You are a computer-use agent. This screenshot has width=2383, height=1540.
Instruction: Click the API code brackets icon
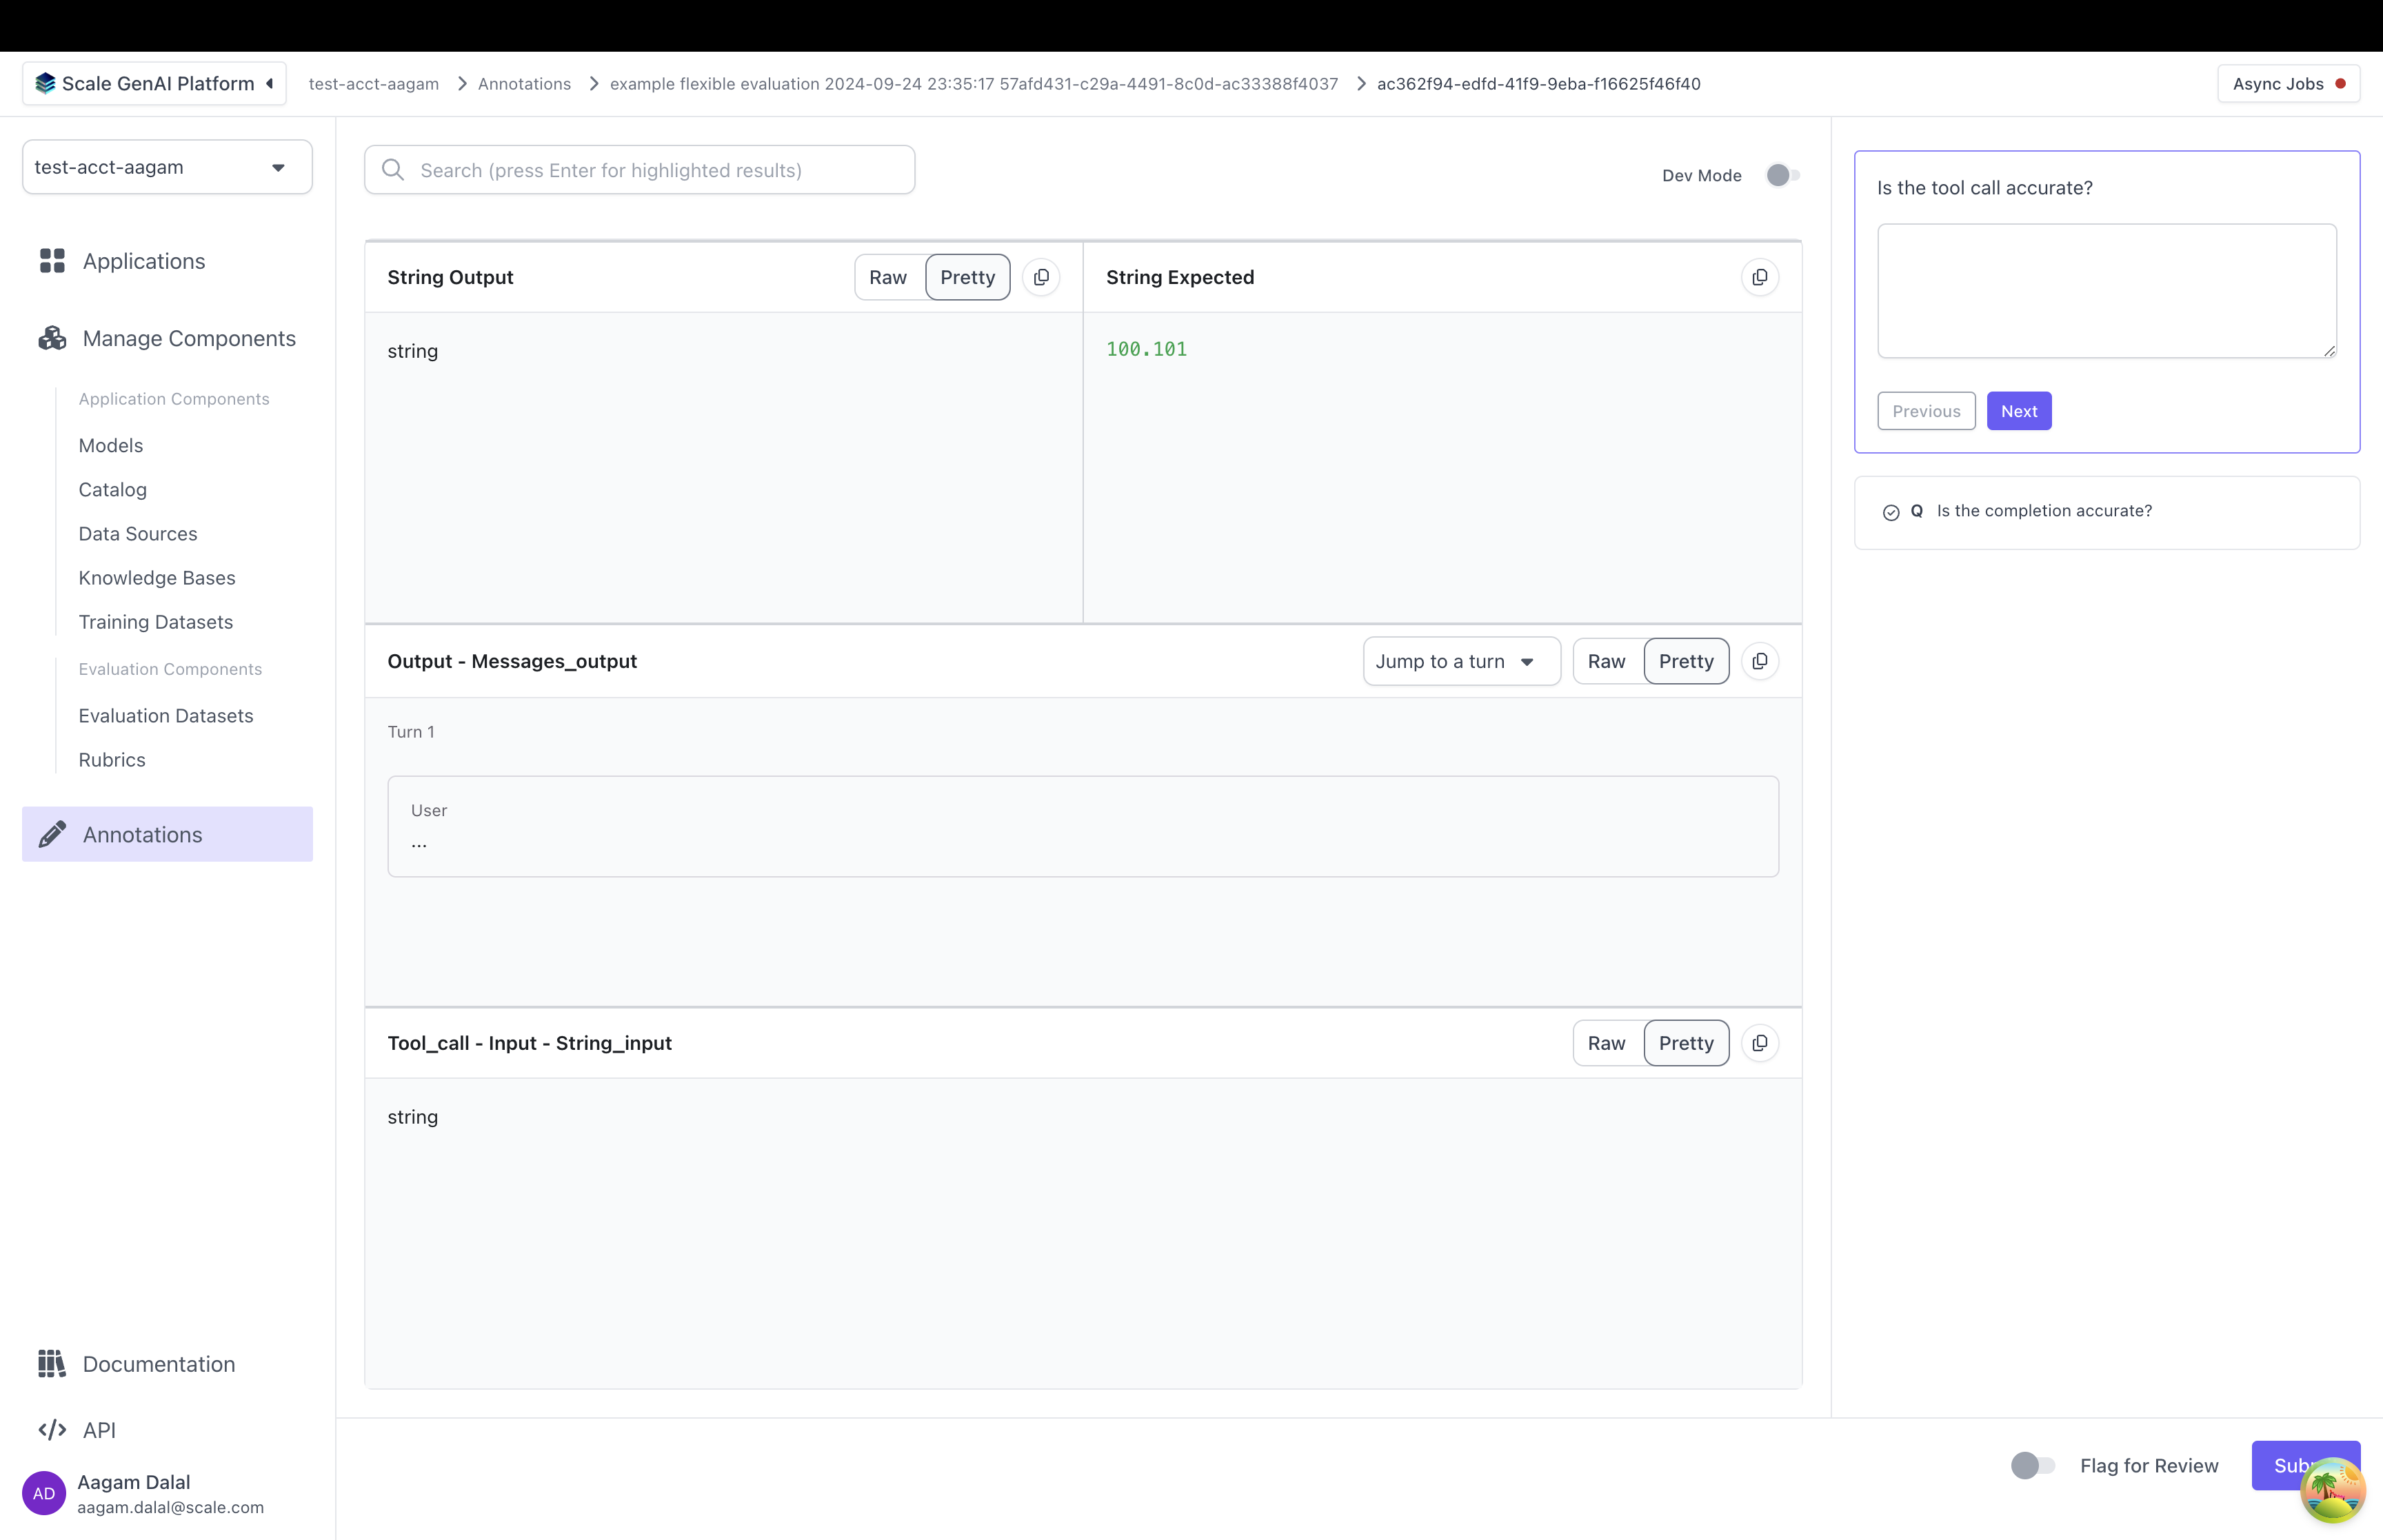pyautogui.click(x=52, y=1430)
